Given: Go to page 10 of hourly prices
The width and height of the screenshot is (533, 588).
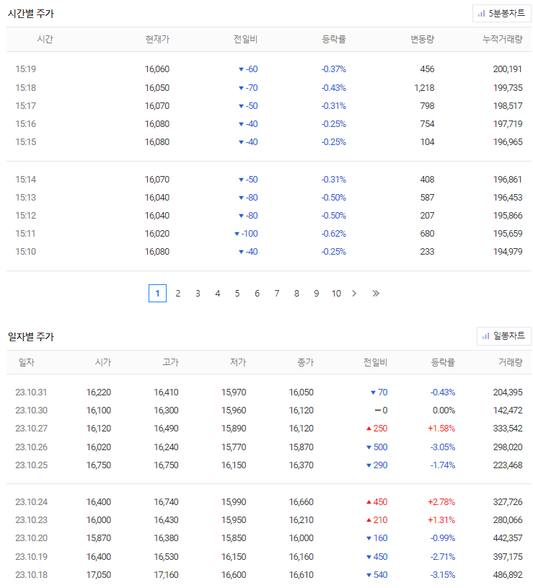Looking at the screenshot, I should click(x=336, y=293).
